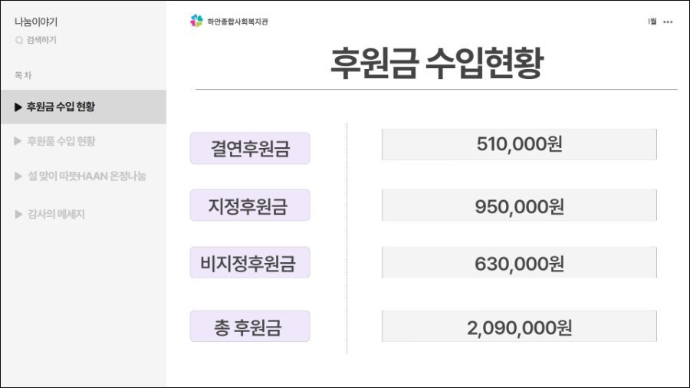
Task: Click the search magnifier icon
Action: pyautogui.click(x=19, y=41)
